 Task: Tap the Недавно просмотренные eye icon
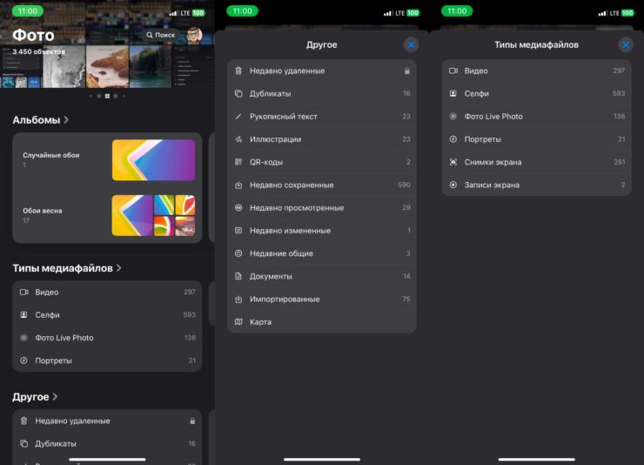[x=238, y=208]
